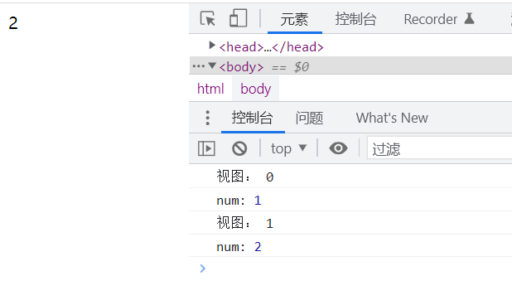Switch to the 问题 drawer tab
Screen dimensions: 512x305
coord(309,118)
